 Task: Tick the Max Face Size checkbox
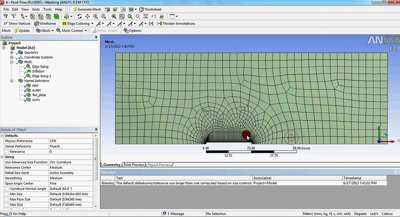[x=7, y=200]
